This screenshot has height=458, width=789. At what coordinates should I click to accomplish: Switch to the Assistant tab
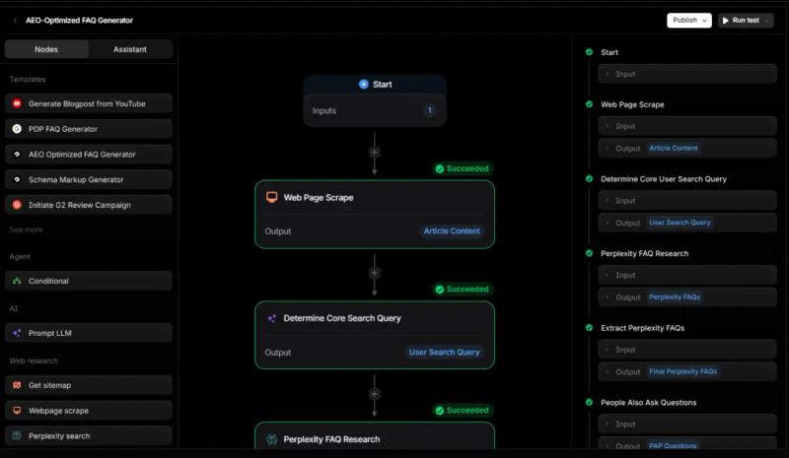pyautogui.click(x=130, y=49)
